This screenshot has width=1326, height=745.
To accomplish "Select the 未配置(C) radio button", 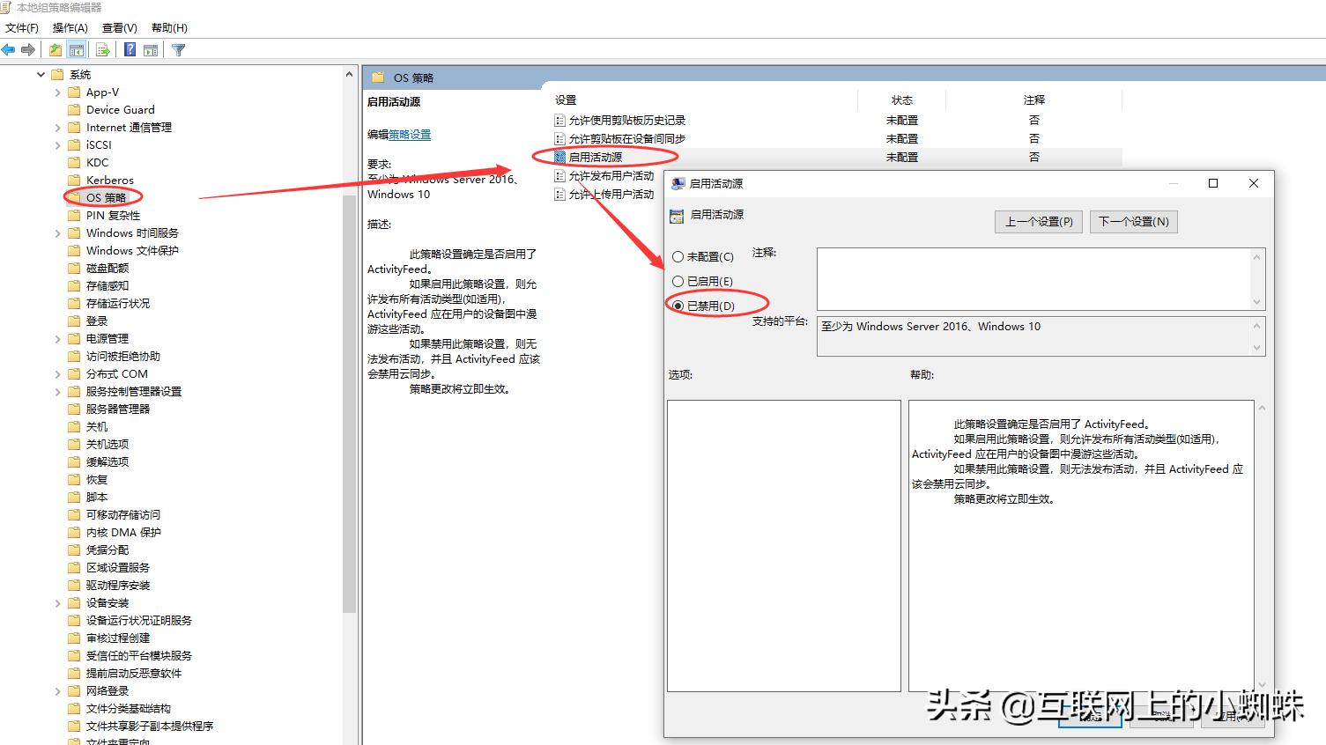I will point(677,256).
